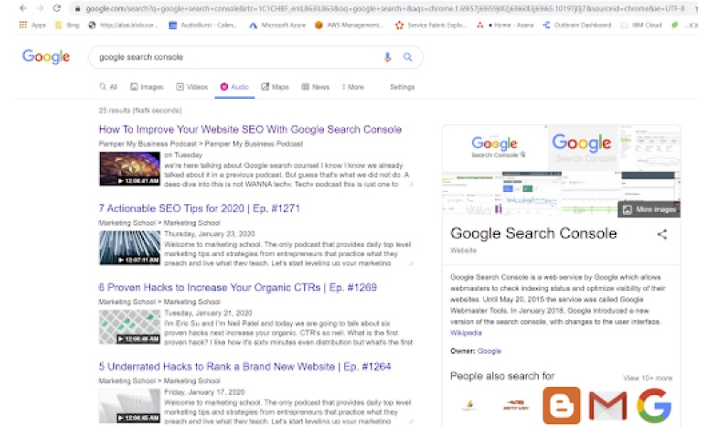Open the Google G icon under People also search for
Viewport: 712px width, 427px height.
tap(654, 406)
